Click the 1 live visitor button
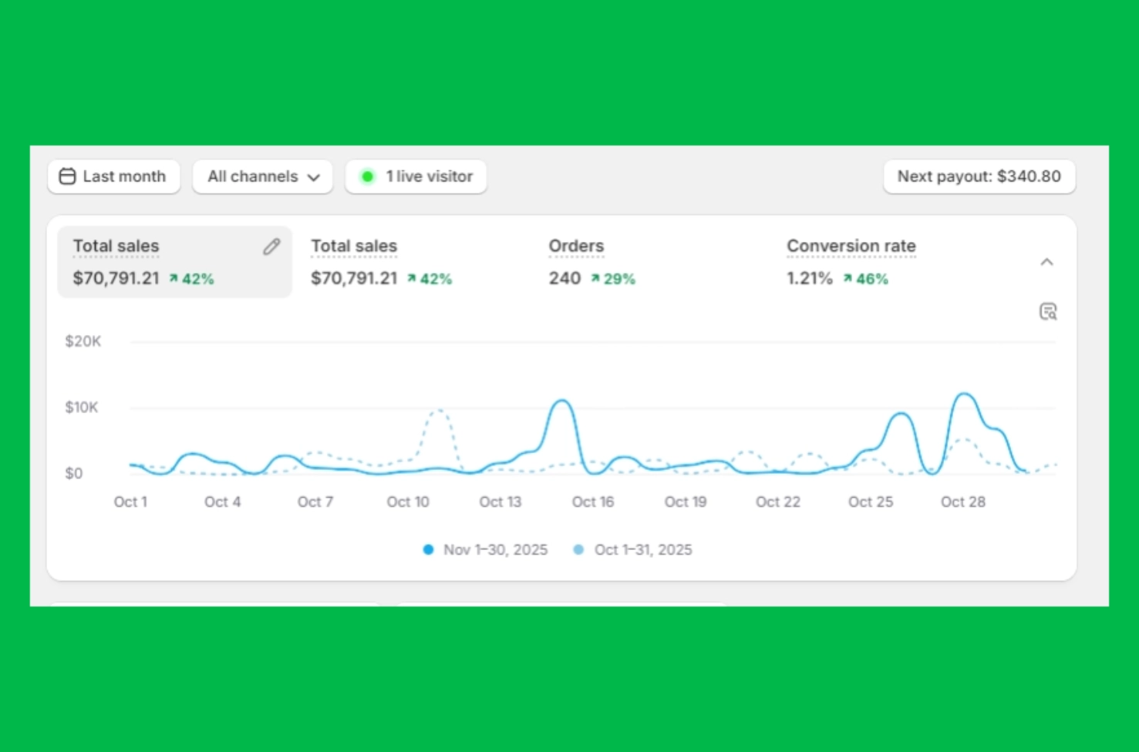Image resolution: width=1139 pixels, height=752 pixels. [x=416, y=176]
